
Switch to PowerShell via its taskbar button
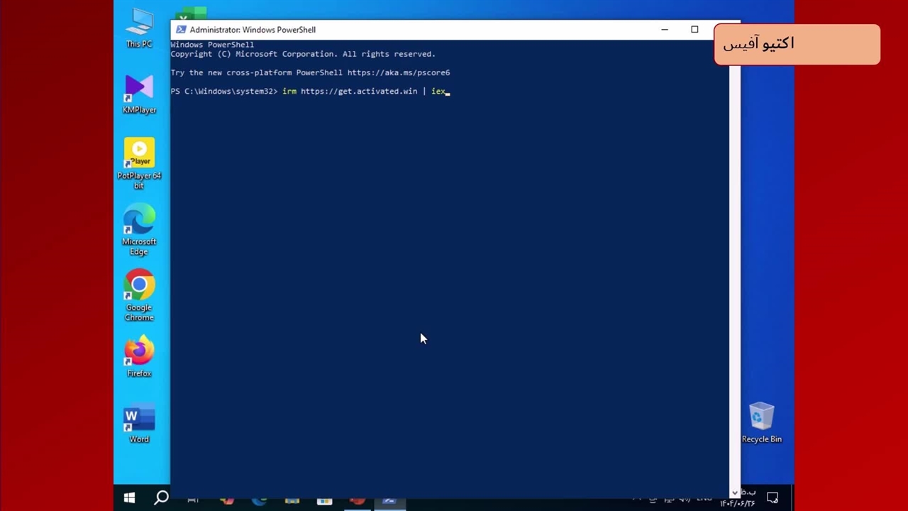tap(389, 500)
